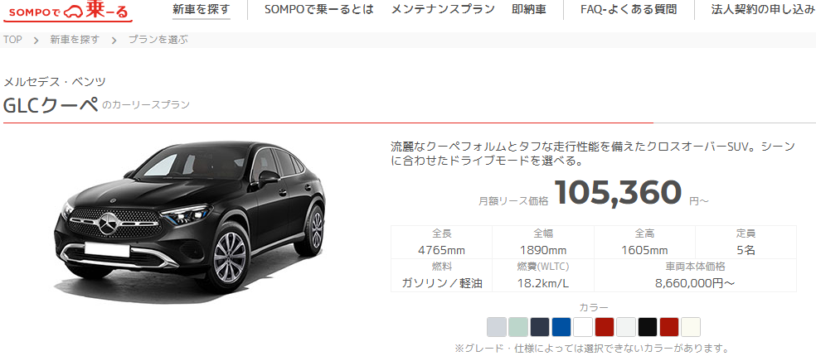Open the 新車を探す menu item
The height and width of the screenshot is (356, 816).
(201, 9)
